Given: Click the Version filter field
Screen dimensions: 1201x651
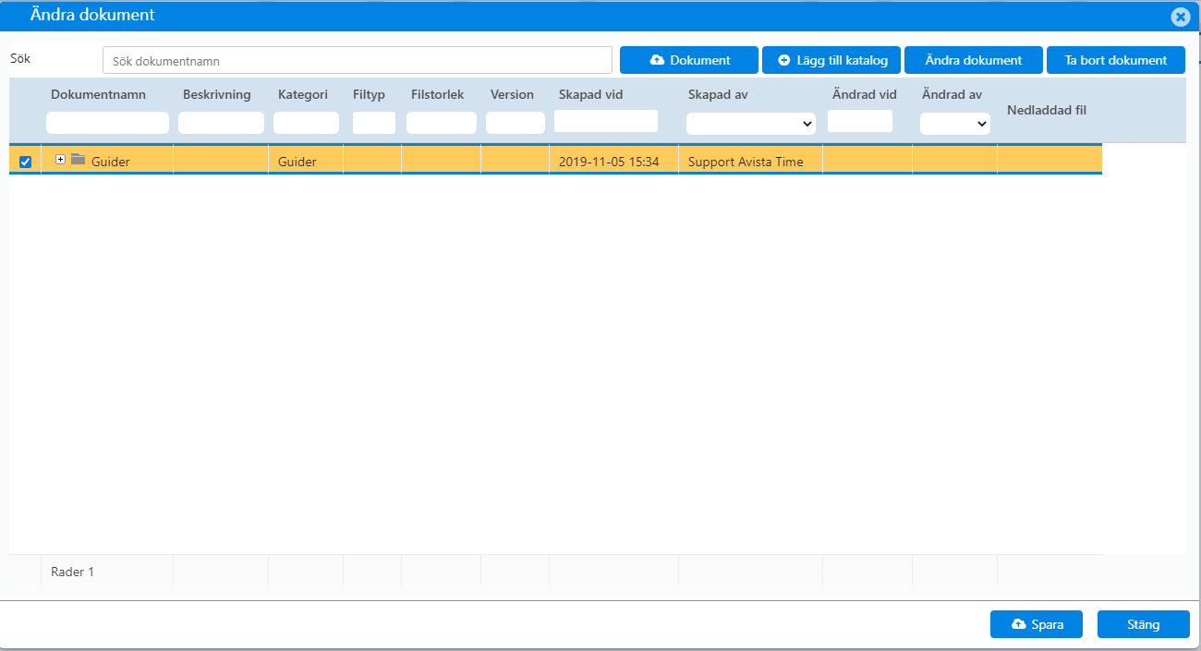Looking at the screenshot, I should coord(516,123).
